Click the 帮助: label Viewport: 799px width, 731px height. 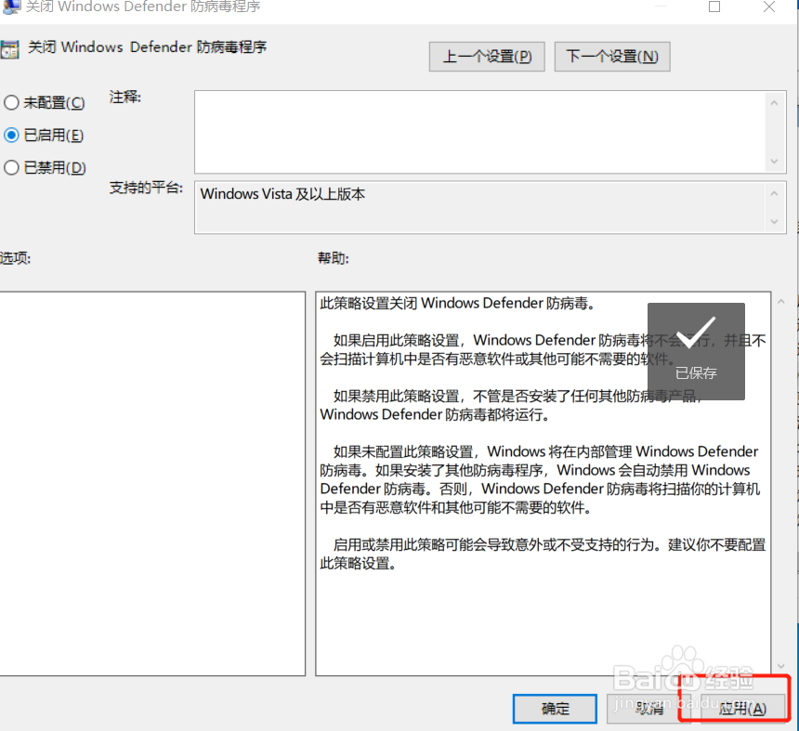click(334, 258)
